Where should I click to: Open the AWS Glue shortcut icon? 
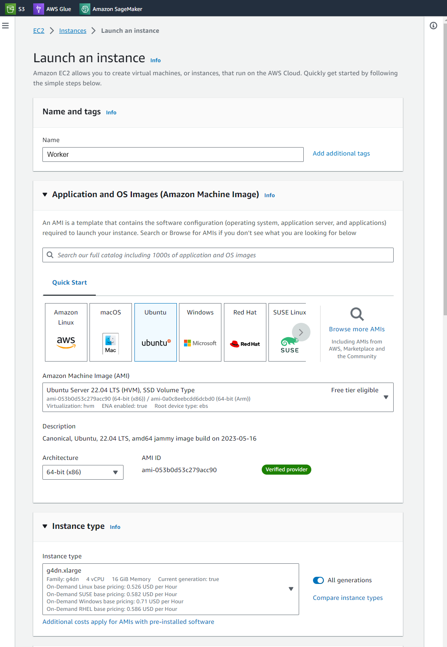click(x=38, y=9)
